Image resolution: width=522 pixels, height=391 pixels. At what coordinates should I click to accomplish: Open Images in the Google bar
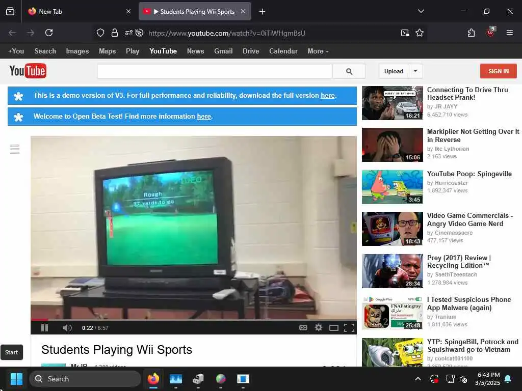pyautogui.click(x=77, y=51)
